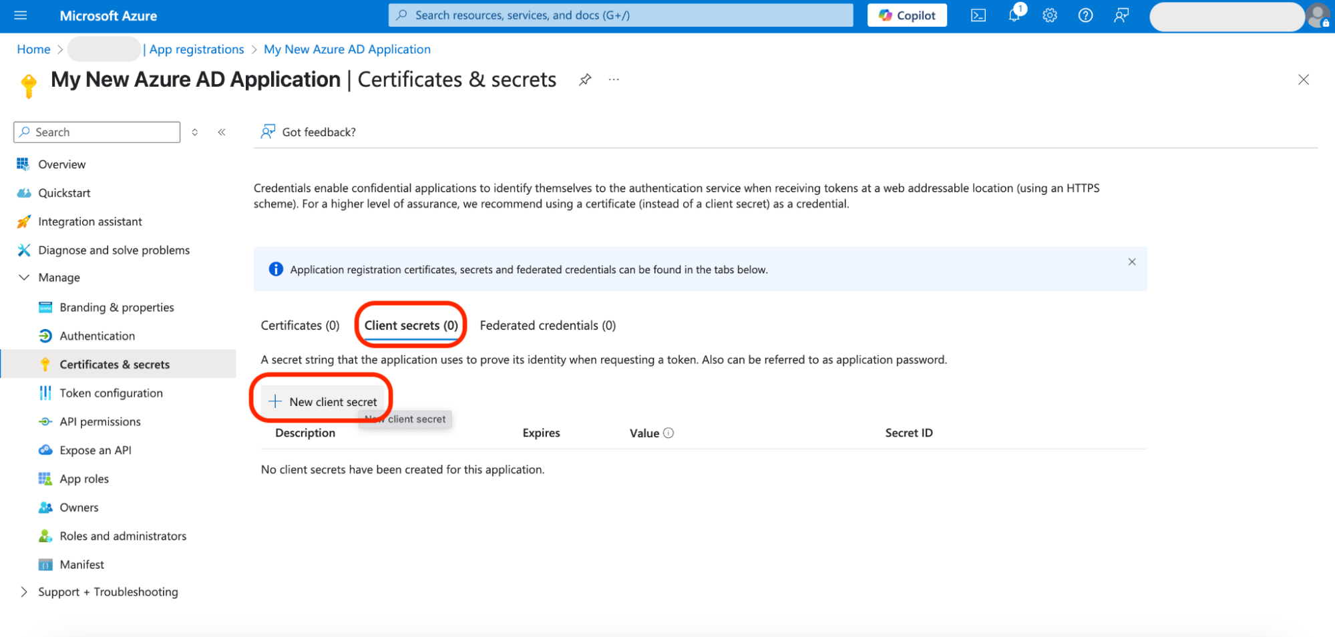The image size is (1335, 637).
Task: Open Expose an API
Action: [x=96, y=451]
